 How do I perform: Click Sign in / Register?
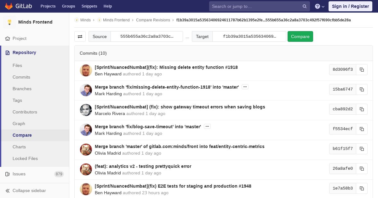point(350,6)
